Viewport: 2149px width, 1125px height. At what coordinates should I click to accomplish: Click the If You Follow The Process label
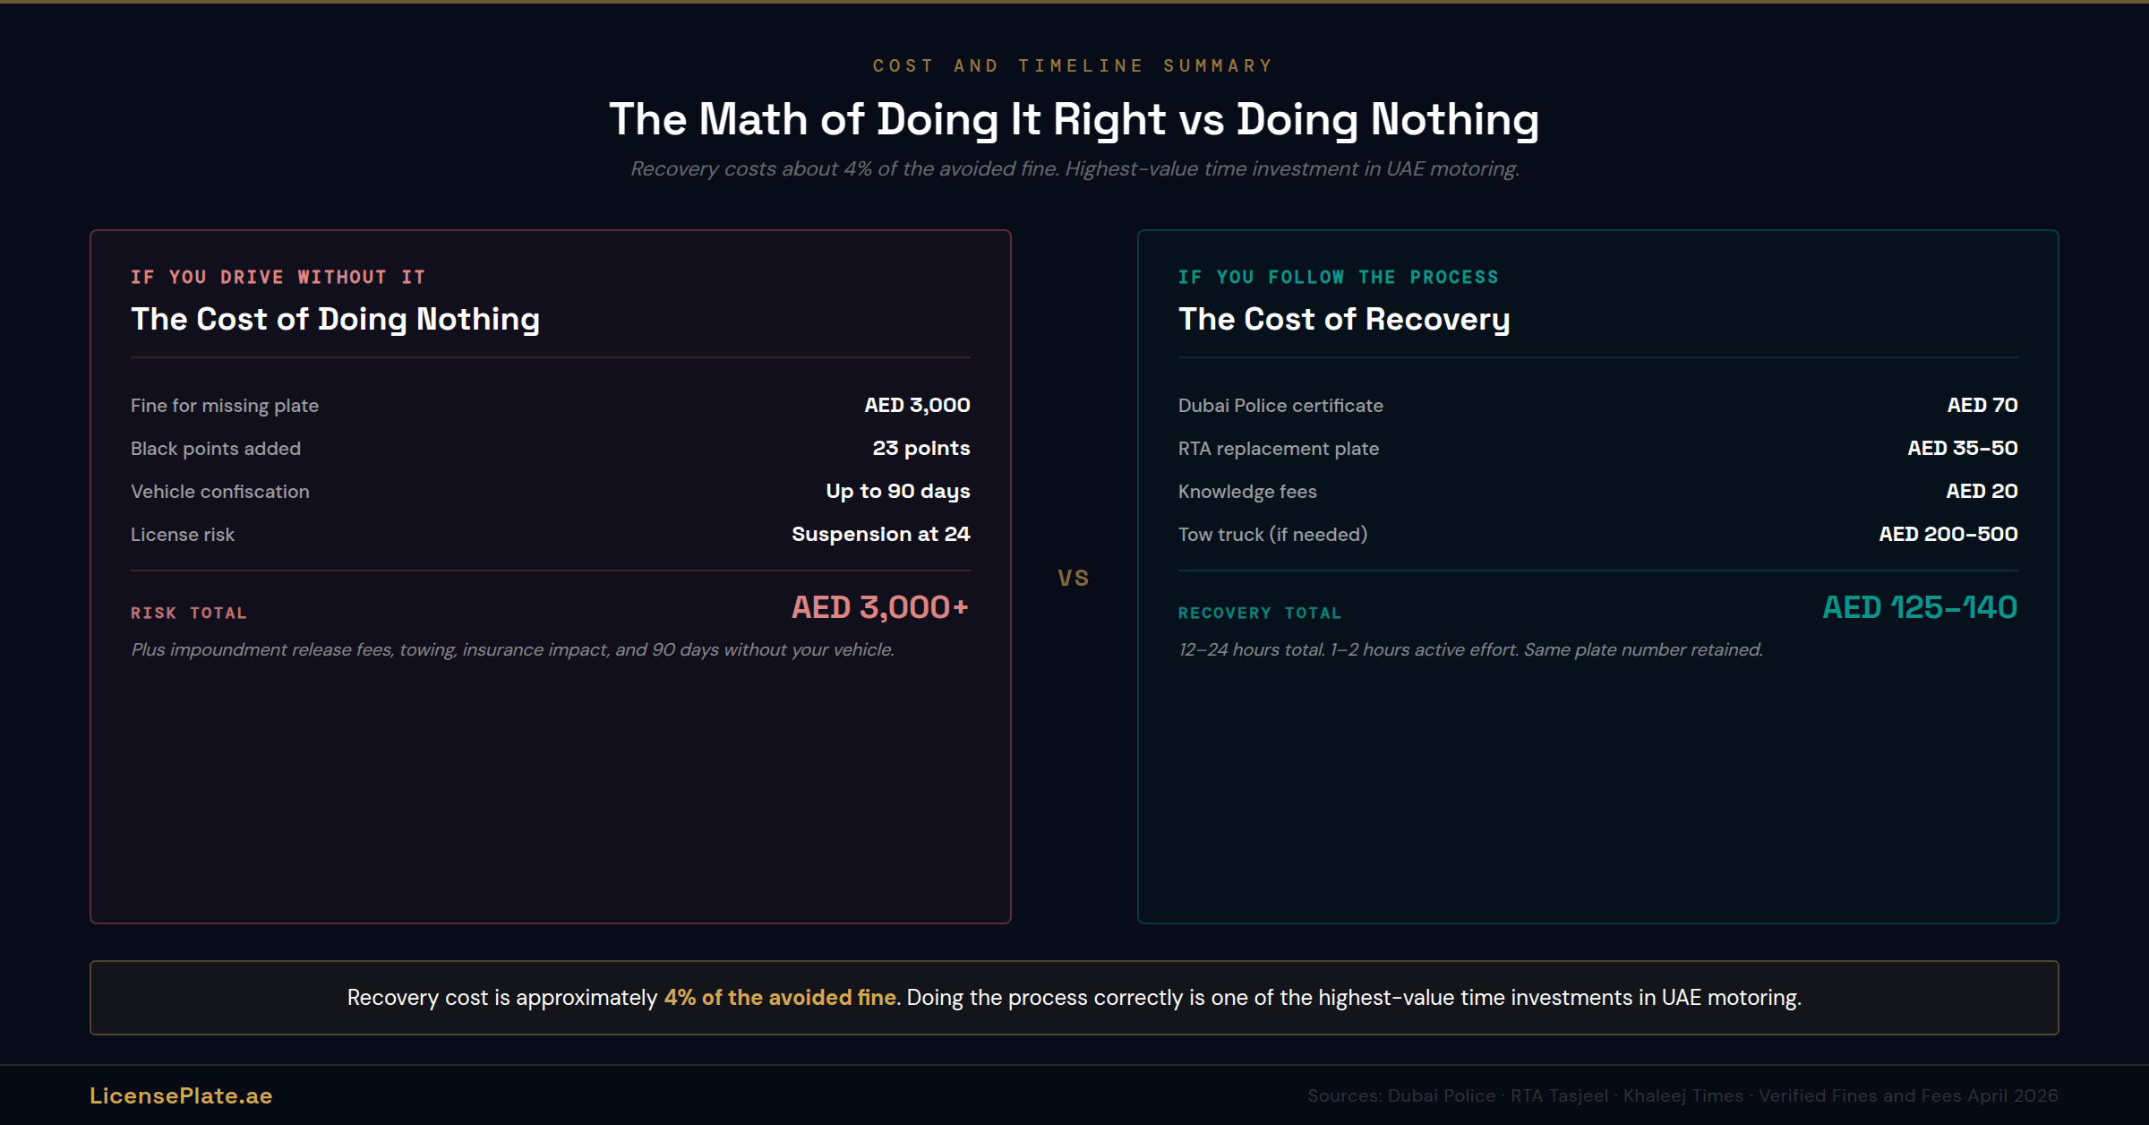[1338, 277]
